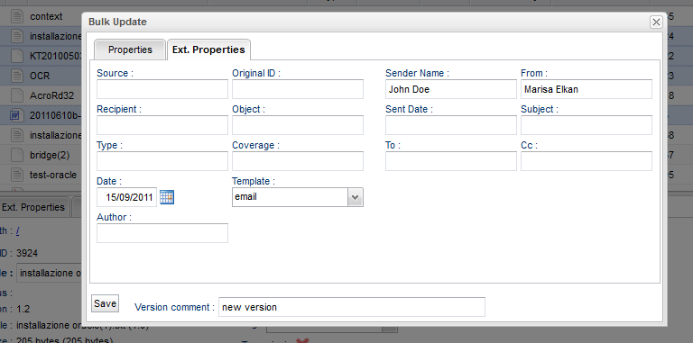
Task: Click the AcroRd32 file icon
Action: coord(16,95)
